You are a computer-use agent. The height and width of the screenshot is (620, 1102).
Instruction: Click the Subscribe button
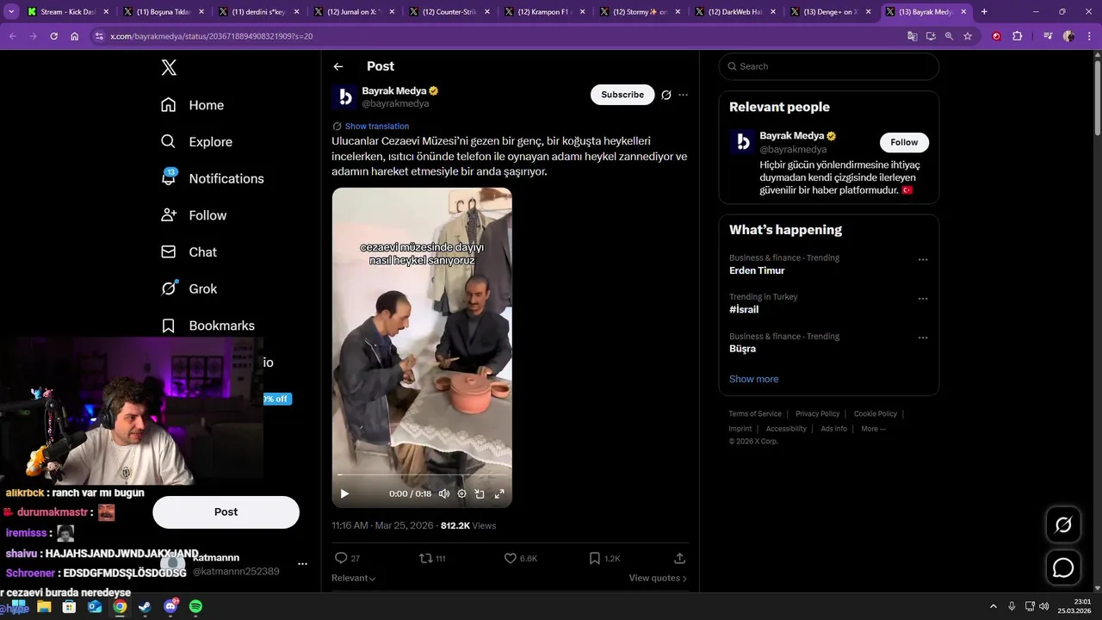tap(622, 95)
